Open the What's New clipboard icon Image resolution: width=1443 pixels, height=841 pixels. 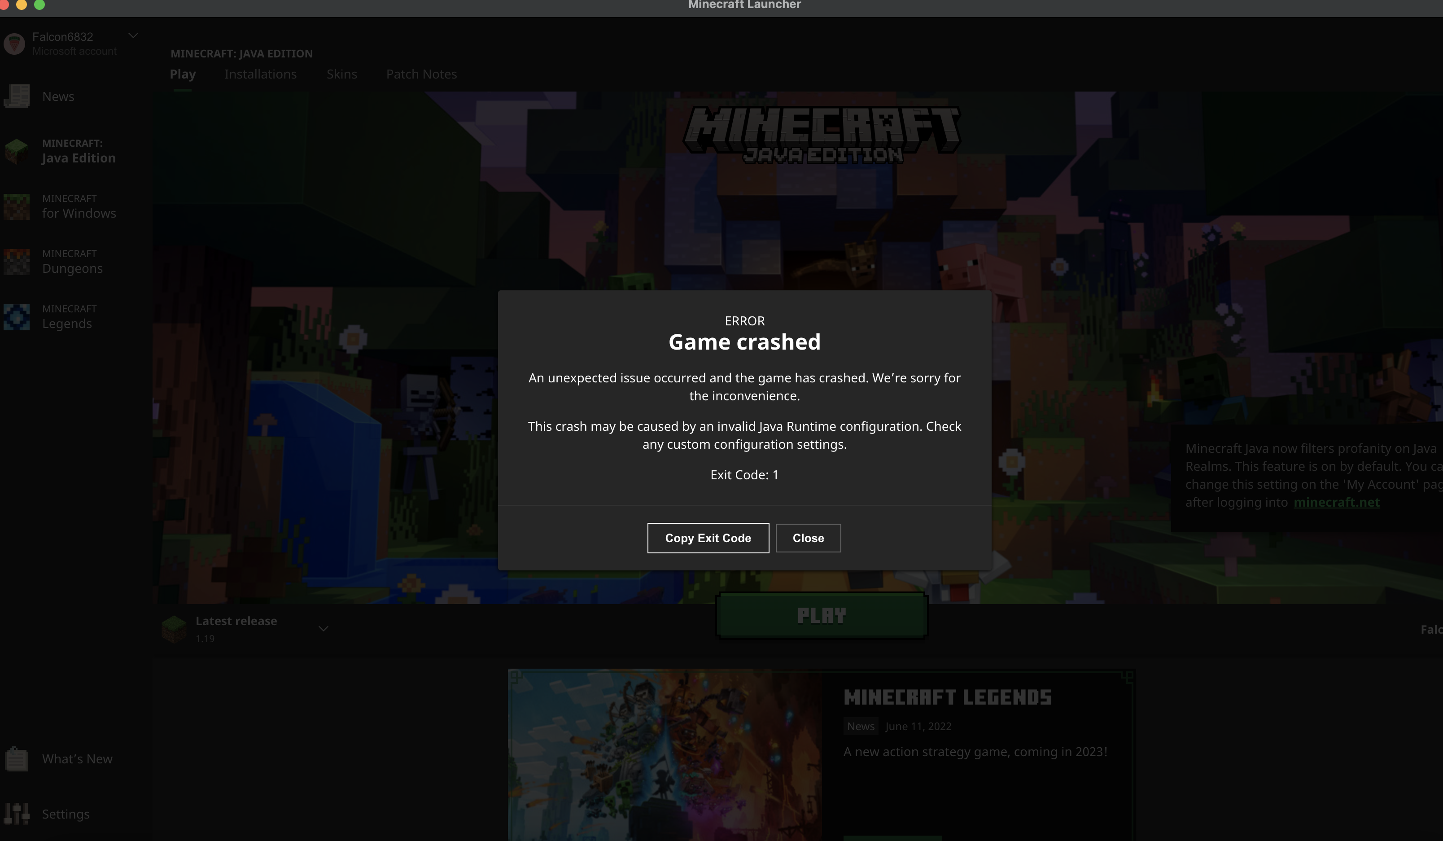17,759
